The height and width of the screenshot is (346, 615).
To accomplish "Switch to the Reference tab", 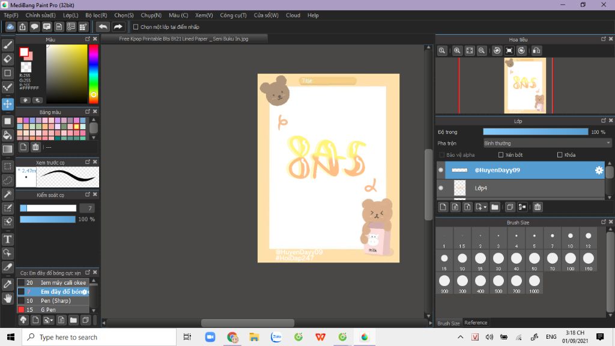I will click(476, 323).
